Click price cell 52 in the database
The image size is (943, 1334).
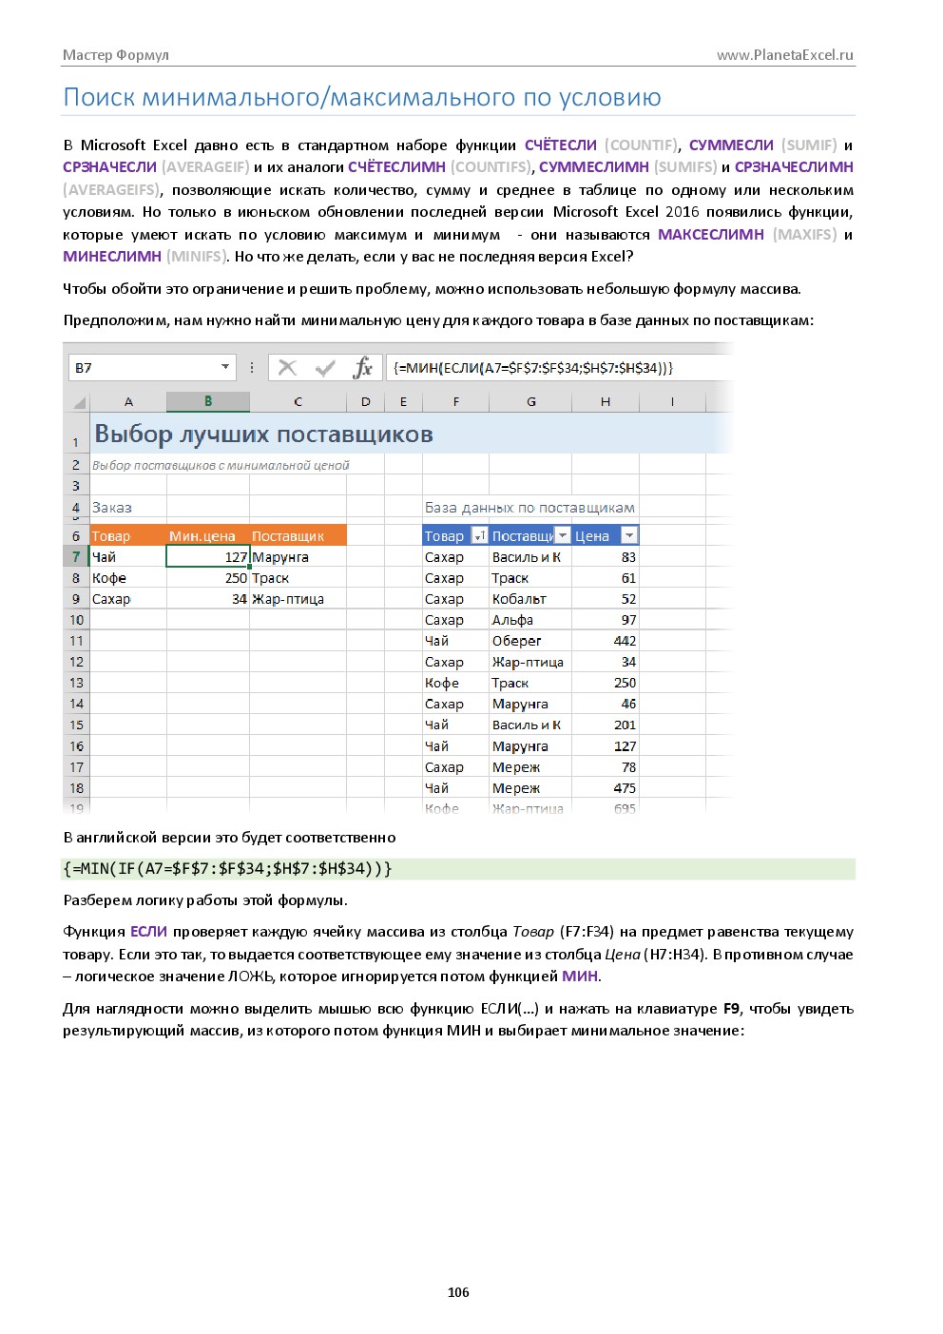click(606, 599)
